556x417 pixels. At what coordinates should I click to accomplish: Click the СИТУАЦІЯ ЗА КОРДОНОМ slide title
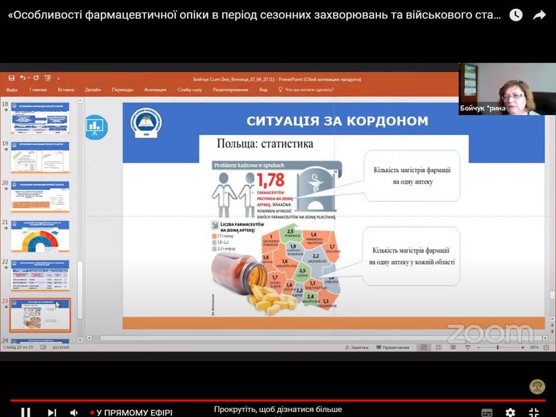point(337,121)
